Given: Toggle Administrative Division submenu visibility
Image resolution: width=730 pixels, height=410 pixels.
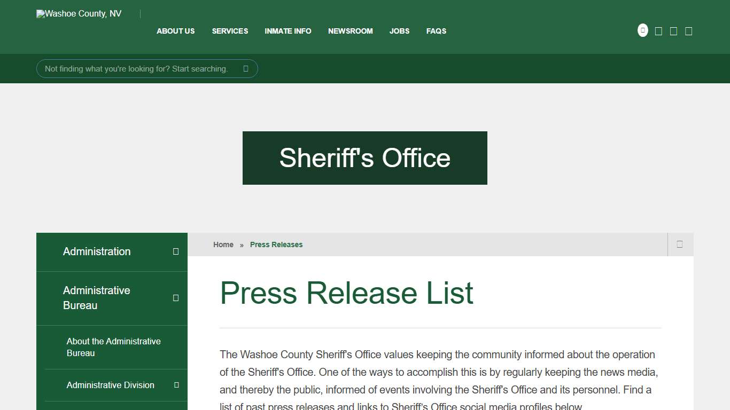Looking at the screenshot, I should [x=176, y=385].
